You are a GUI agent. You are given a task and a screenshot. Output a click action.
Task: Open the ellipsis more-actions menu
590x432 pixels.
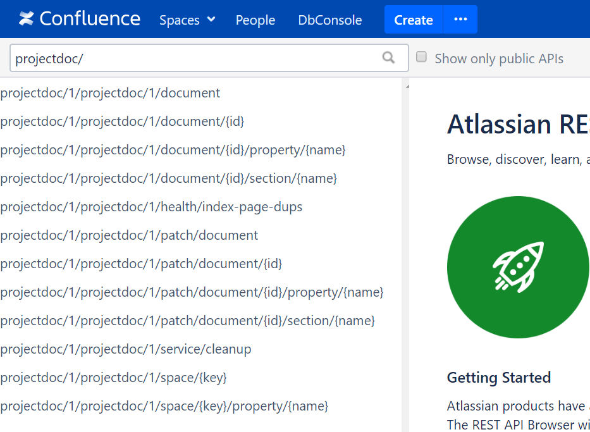point(460,20)
